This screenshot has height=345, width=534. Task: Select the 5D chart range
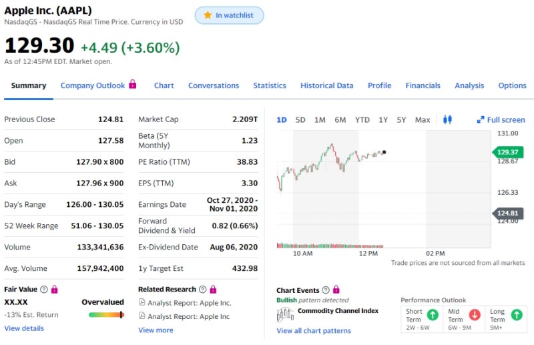pos(300,120)
